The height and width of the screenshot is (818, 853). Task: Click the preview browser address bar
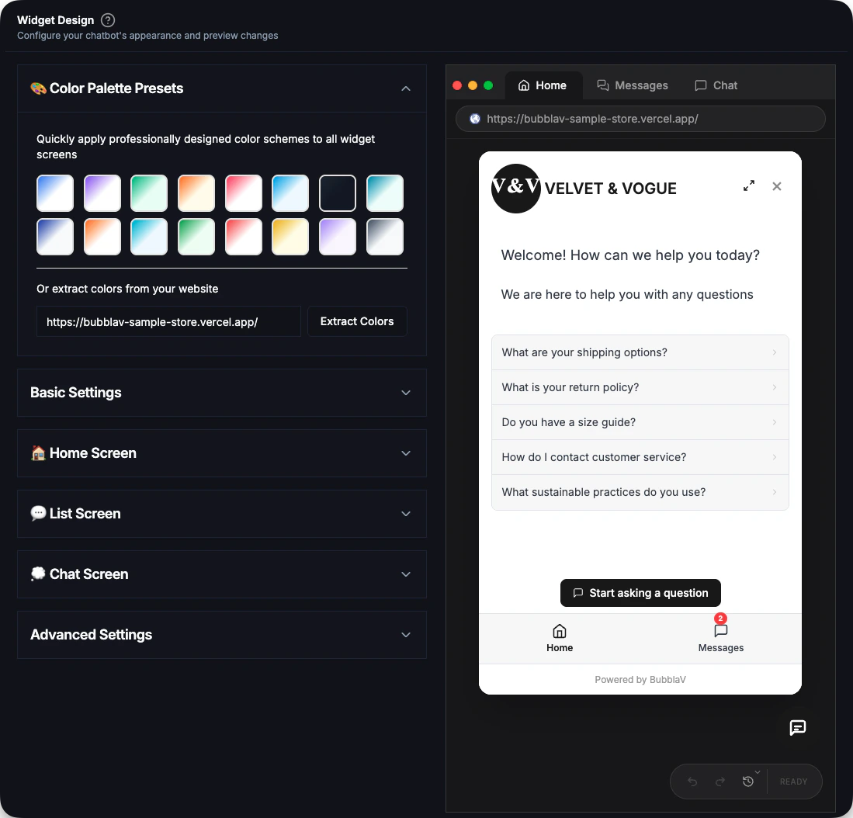point(640,119)
